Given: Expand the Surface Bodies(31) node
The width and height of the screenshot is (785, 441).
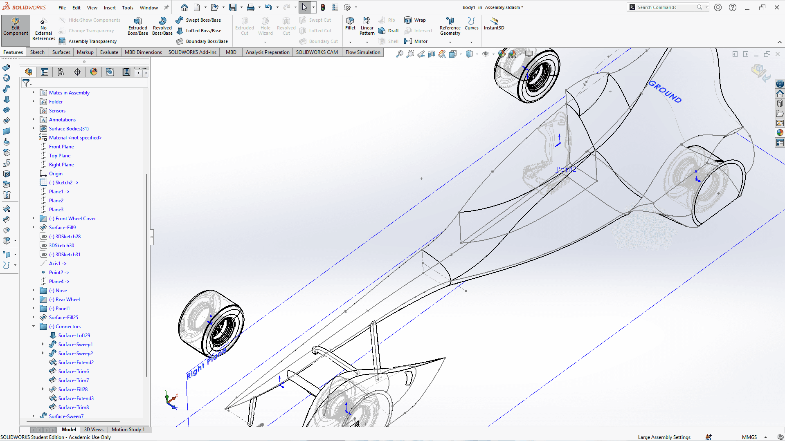Looking at the screenshot, I should pyautogui.click(x=34, y=129).
